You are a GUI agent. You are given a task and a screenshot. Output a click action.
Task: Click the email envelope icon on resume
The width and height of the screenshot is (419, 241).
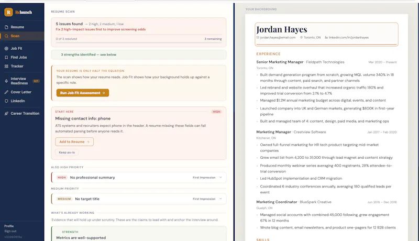point(258,37)
